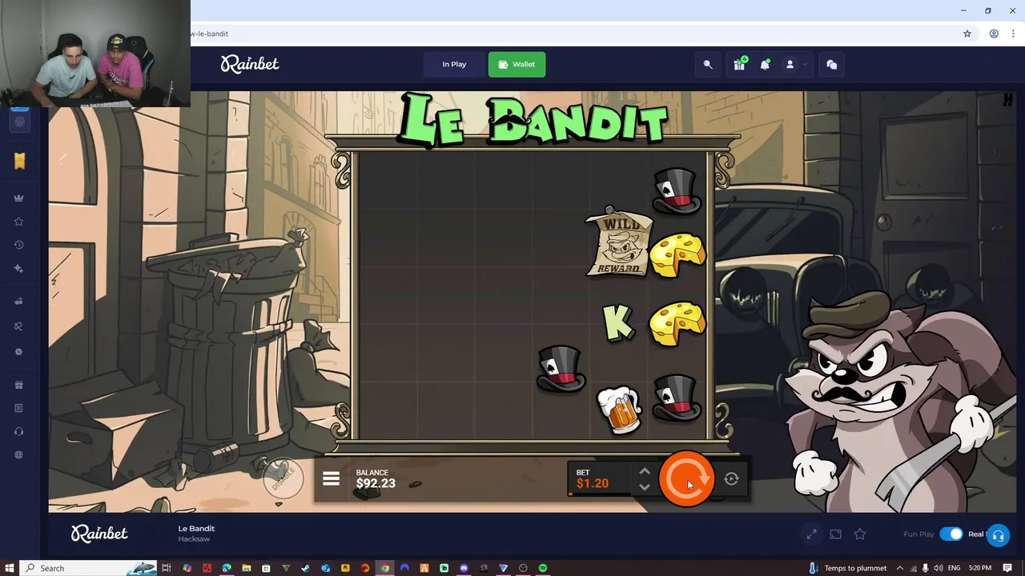Open the crossed-link sidebar icon
The image size is (1025, 576).
click(19, 326)
